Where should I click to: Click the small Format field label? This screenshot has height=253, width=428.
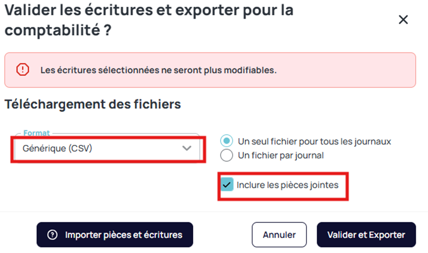pos(37,133)
